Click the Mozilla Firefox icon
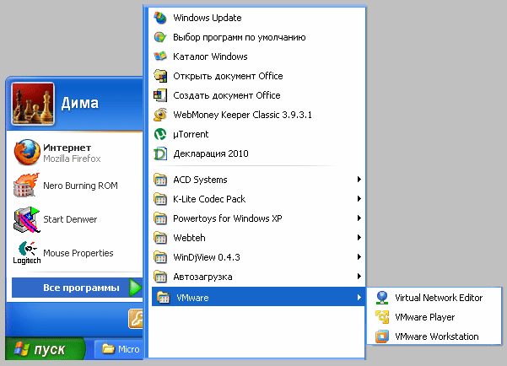The width and height of the screenshot is (507, 366). 27,153
